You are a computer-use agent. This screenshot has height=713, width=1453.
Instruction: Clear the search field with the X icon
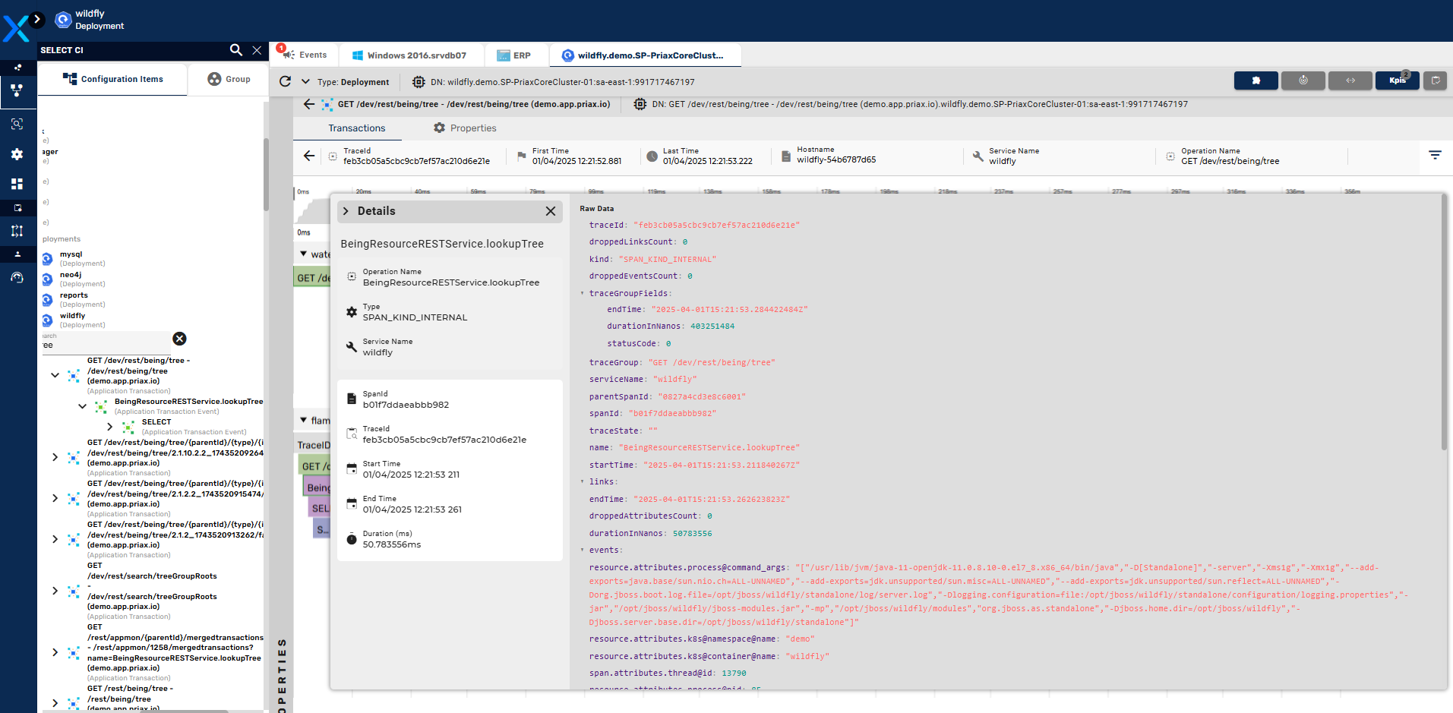click(x=179, y=339)
